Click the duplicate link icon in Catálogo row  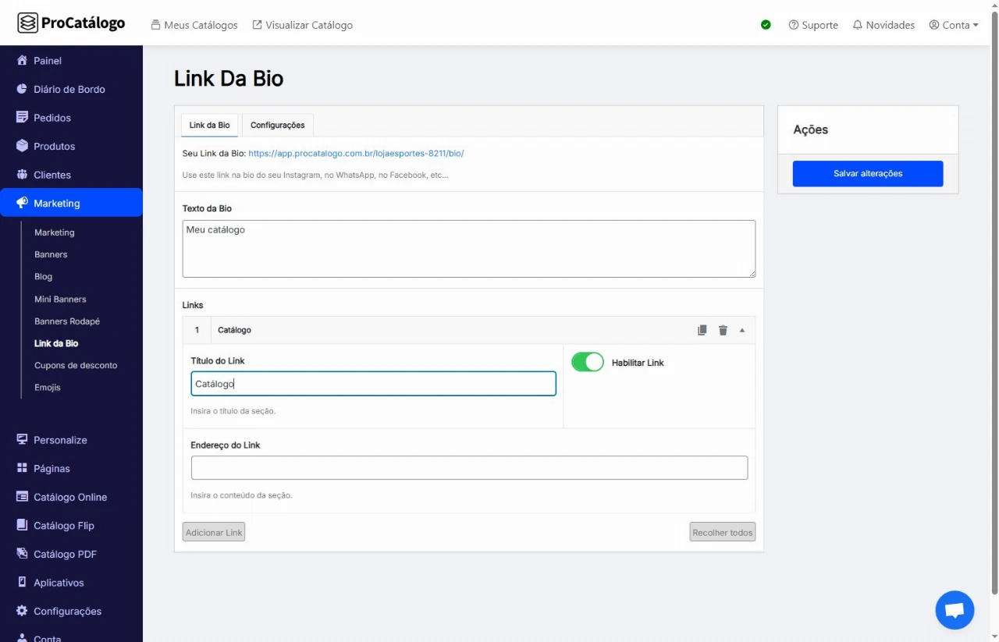702,330
